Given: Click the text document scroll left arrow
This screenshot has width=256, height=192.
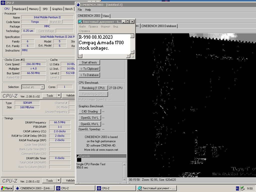Looking at the screenshot, I should pos(80,56).
